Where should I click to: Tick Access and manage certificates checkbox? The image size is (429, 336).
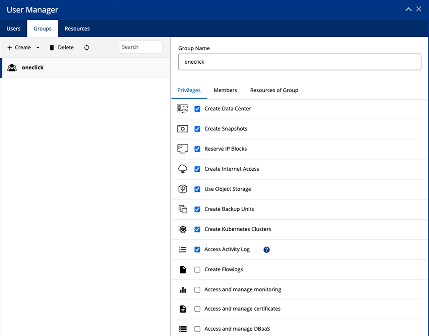click(x=197, y=309)
